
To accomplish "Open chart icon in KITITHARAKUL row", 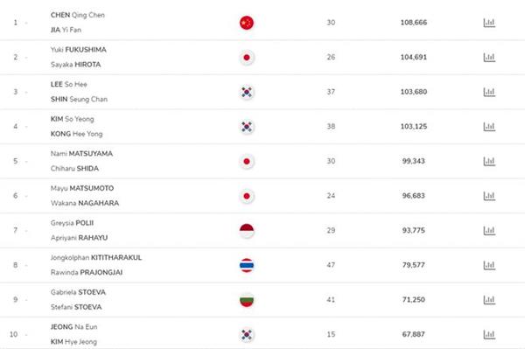I will click(x=489, y=265).
